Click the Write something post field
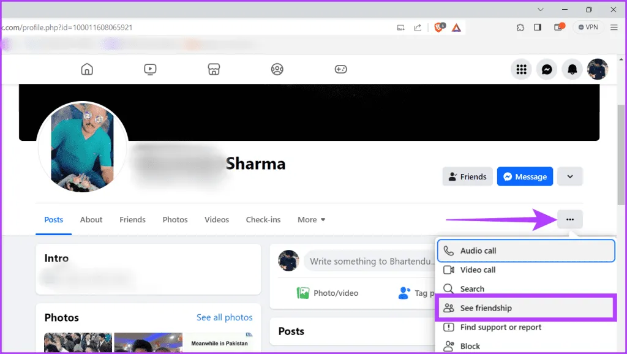 coord(367,261)
